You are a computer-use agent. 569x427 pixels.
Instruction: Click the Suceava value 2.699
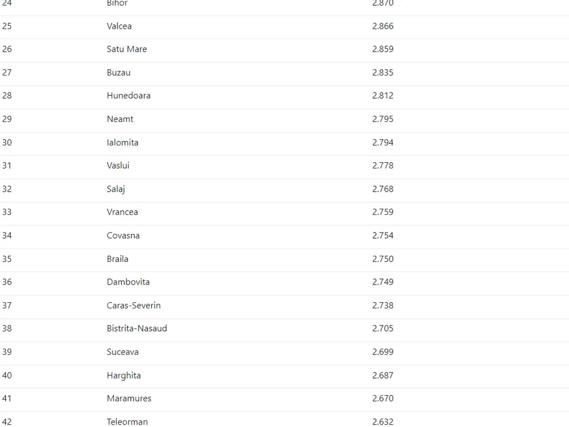coord(383,352)
